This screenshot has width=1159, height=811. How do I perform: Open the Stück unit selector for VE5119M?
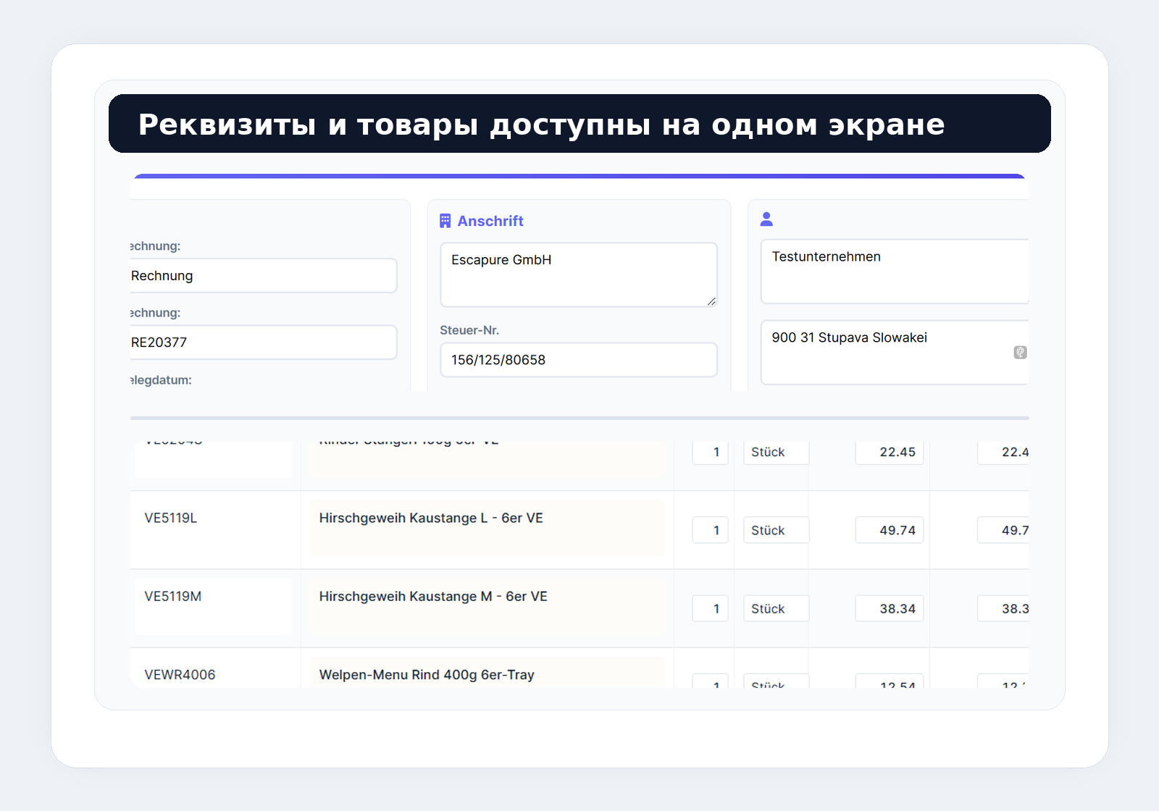click(x=775, y=608)
